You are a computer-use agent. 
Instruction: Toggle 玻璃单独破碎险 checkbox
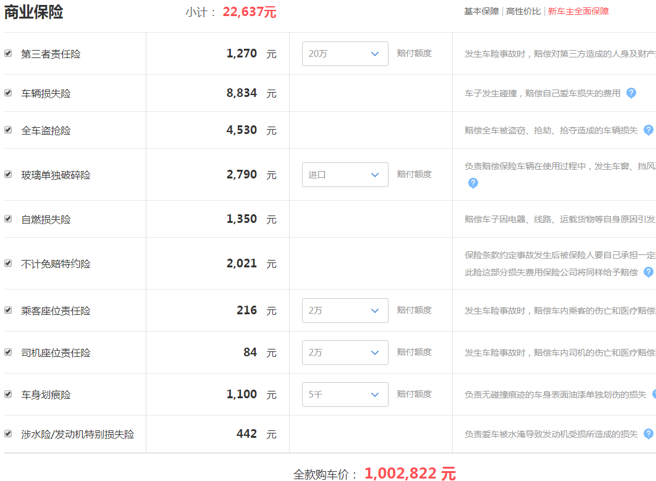tap(8, 174)
